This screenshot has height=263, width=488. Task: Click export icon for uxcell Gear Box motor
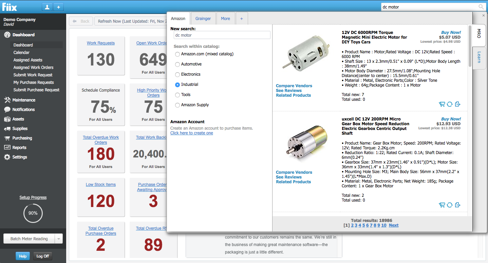(457, 205)
